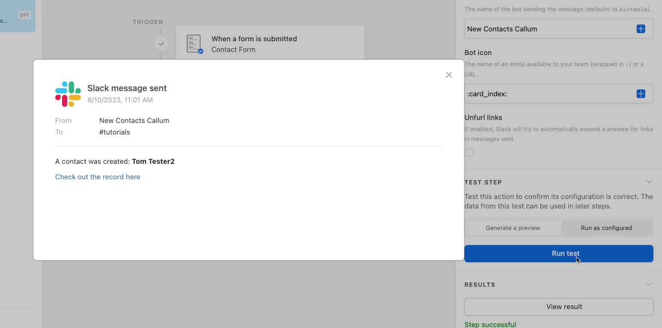Click the form icon on the trigger card

pyautogui.click(x=195, y=44)
